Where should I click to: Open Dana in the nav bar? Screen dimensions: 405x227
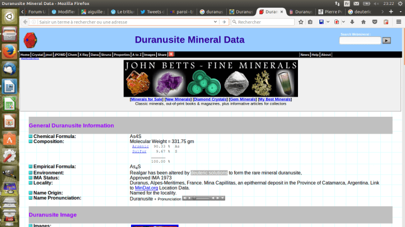95,55
